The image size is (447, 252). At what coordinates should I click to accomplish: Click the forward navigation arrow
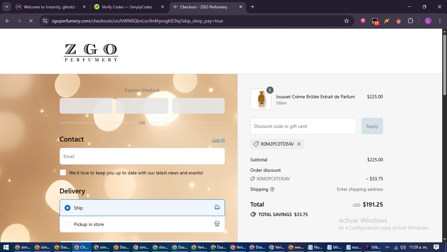point(19,21)
